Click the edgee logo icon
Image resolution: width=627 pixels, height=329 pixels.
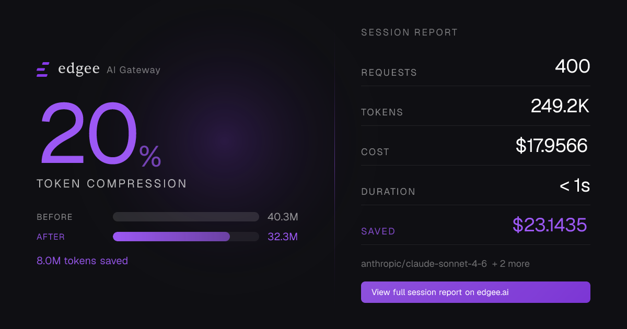coord(43,69)
